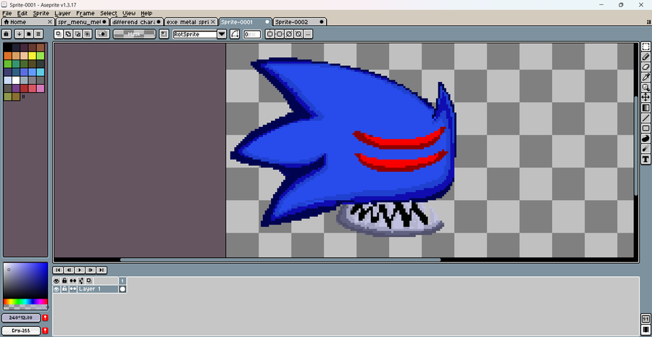Open the Frame menu

point(85,13)
